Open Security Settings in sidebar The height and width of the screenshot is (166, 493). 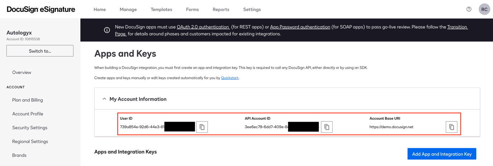tap(30, 127)
